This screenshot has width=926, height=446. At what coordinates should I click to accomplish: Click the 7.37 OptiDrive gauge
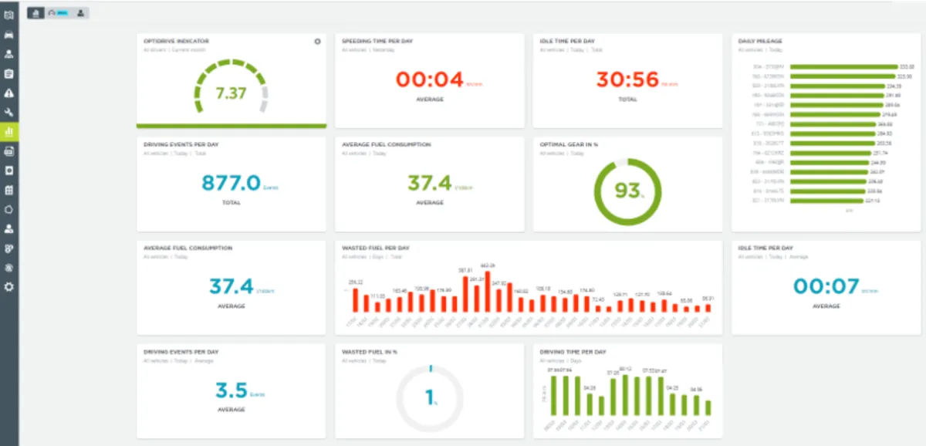click(x=231, y=89)
